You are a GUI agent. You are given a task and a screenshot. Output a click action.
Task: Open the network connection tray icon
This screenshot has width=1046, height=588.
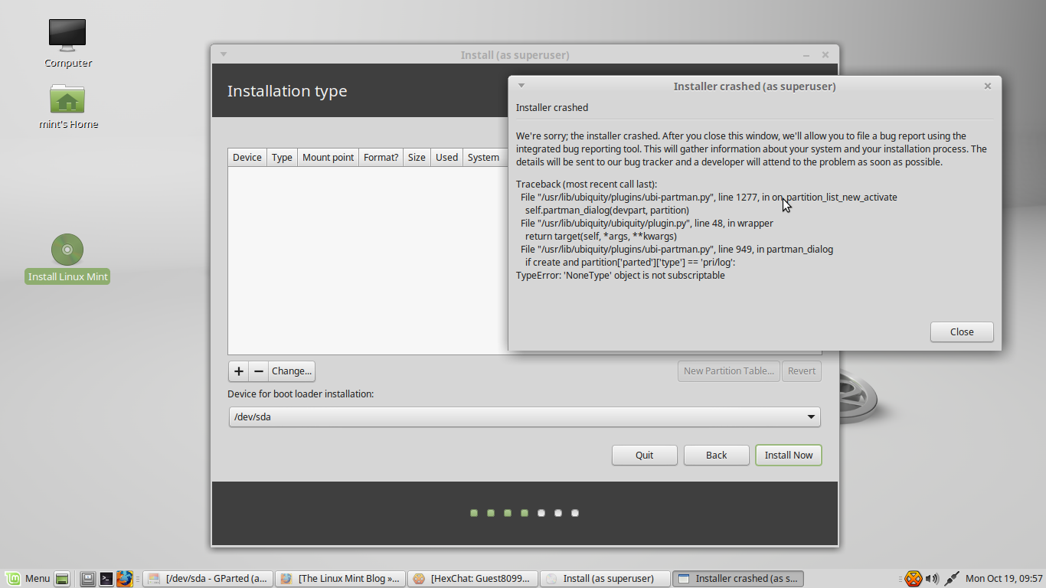click(x=952, y=579)
